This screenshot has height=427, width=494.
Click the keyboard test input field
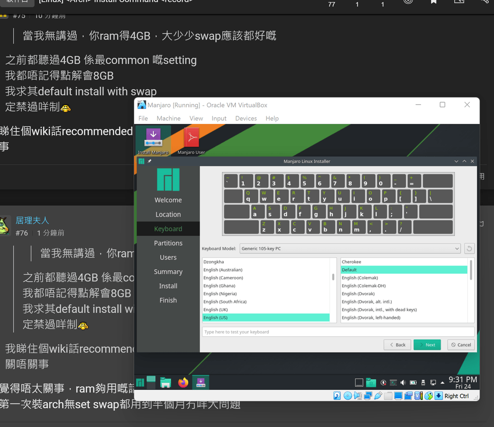[338, 331]
